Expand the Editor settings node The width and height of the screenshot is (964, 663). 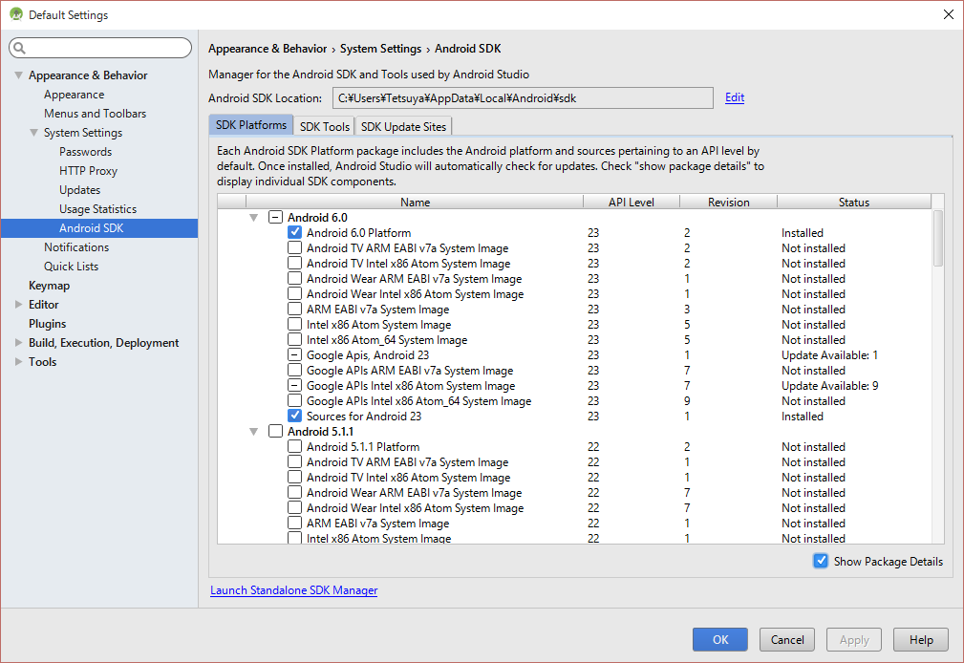pyautogui.click(x=18, y=305)
